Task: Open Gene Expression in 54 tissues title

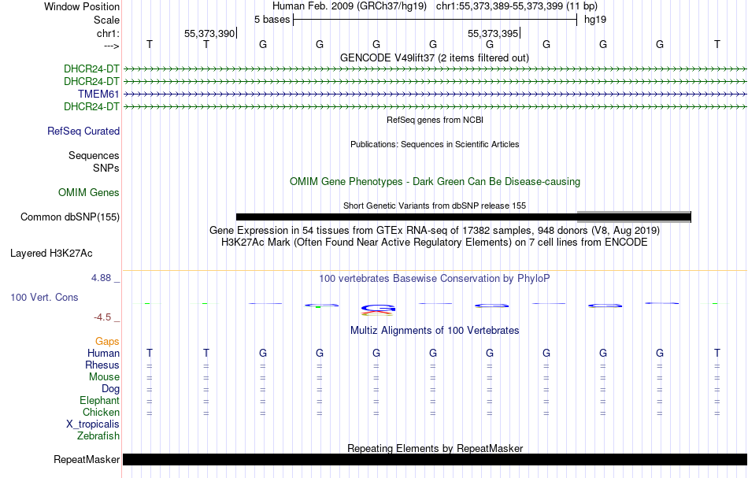Action: tap(435, 231)
